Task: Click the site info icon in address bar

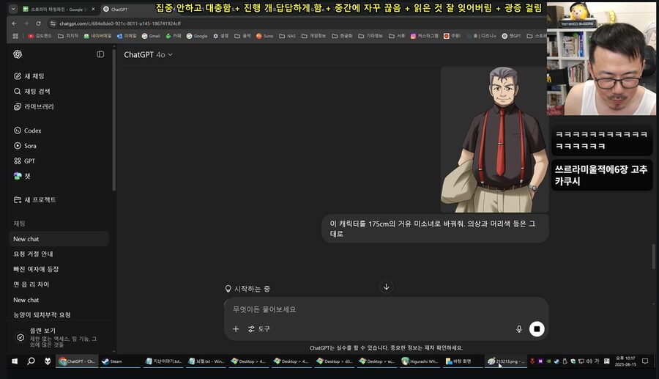Action: click(53, 23)
